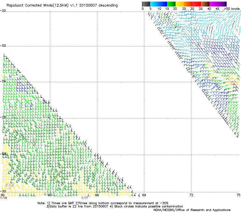Image resolution: width=241 pixels, height=212 pixels.
Task: Click the latitude label '-22'
Action: tap(3, 46)
